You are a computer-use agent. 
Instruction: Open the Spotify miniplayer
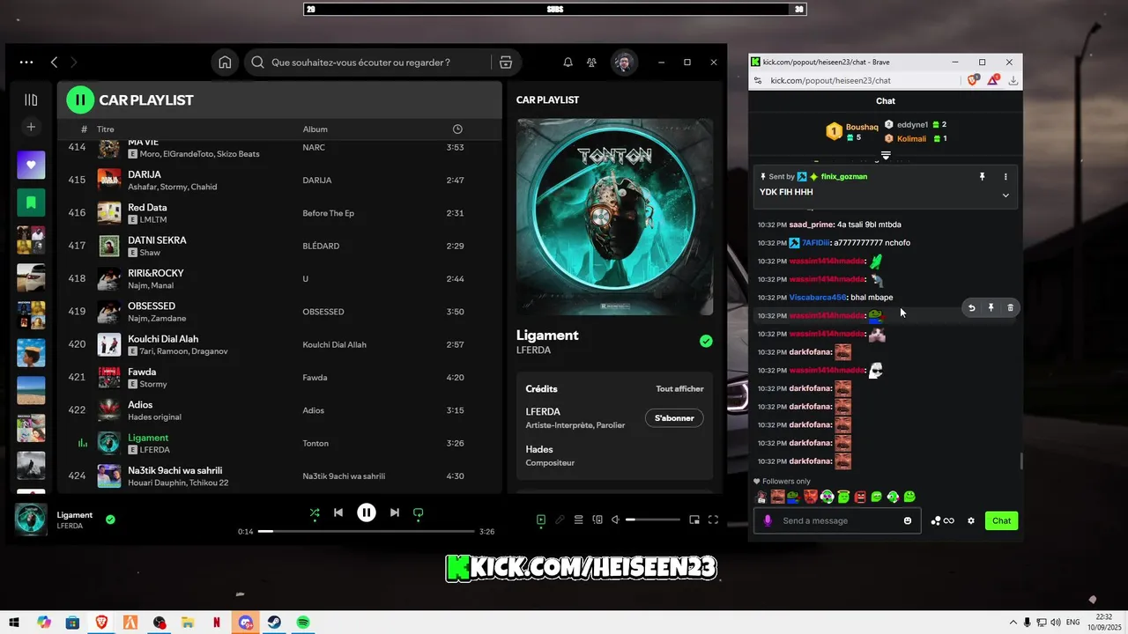694,520
